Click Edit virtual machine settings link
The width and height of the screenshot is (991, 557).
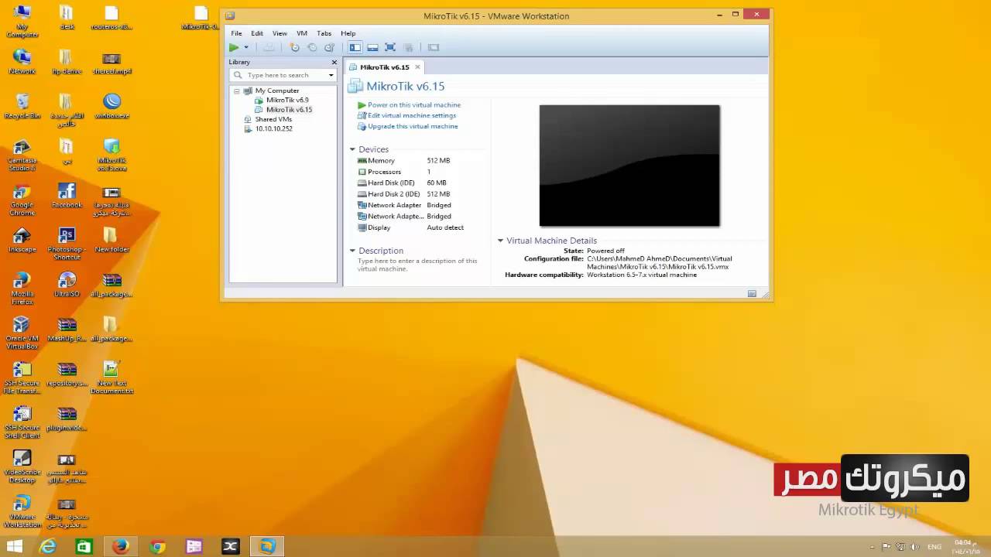[411, 115]
